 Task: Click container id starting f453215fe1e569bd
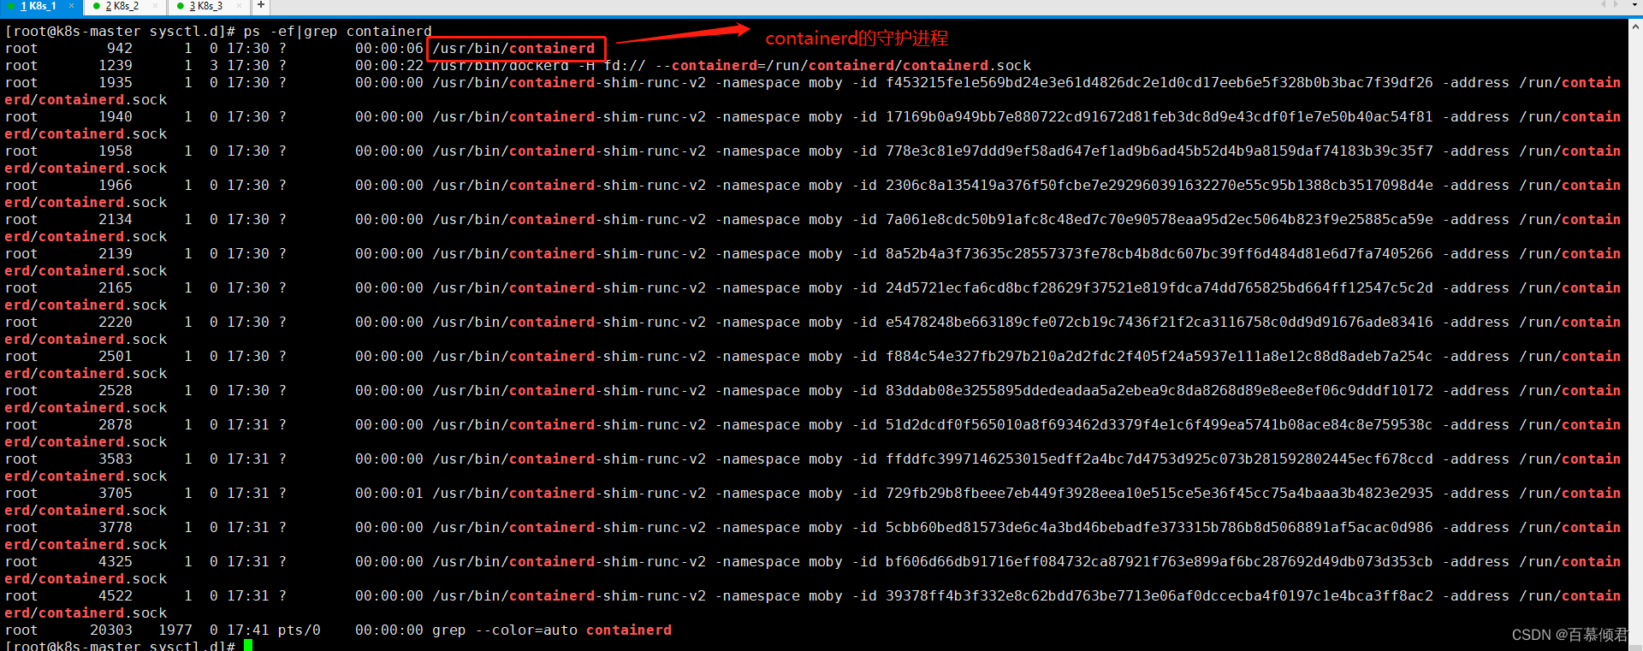[x=1160, y=83]
